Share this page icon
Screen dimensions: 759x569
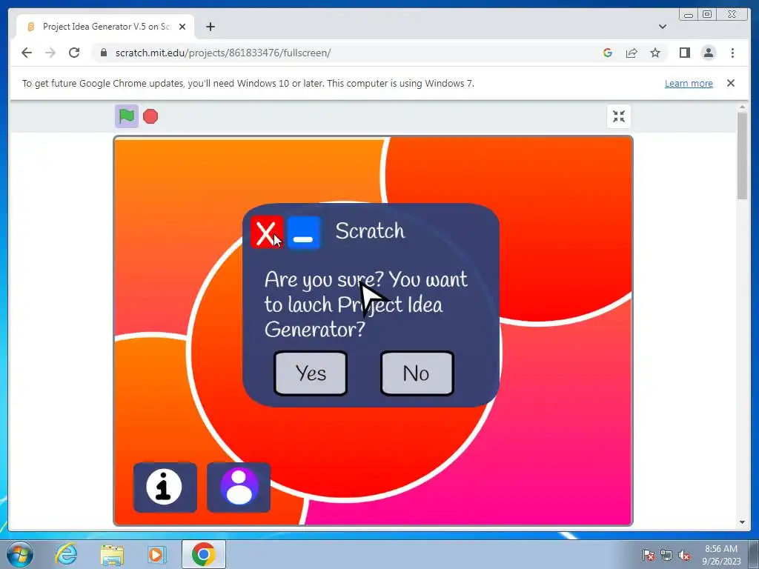[632, 53]
